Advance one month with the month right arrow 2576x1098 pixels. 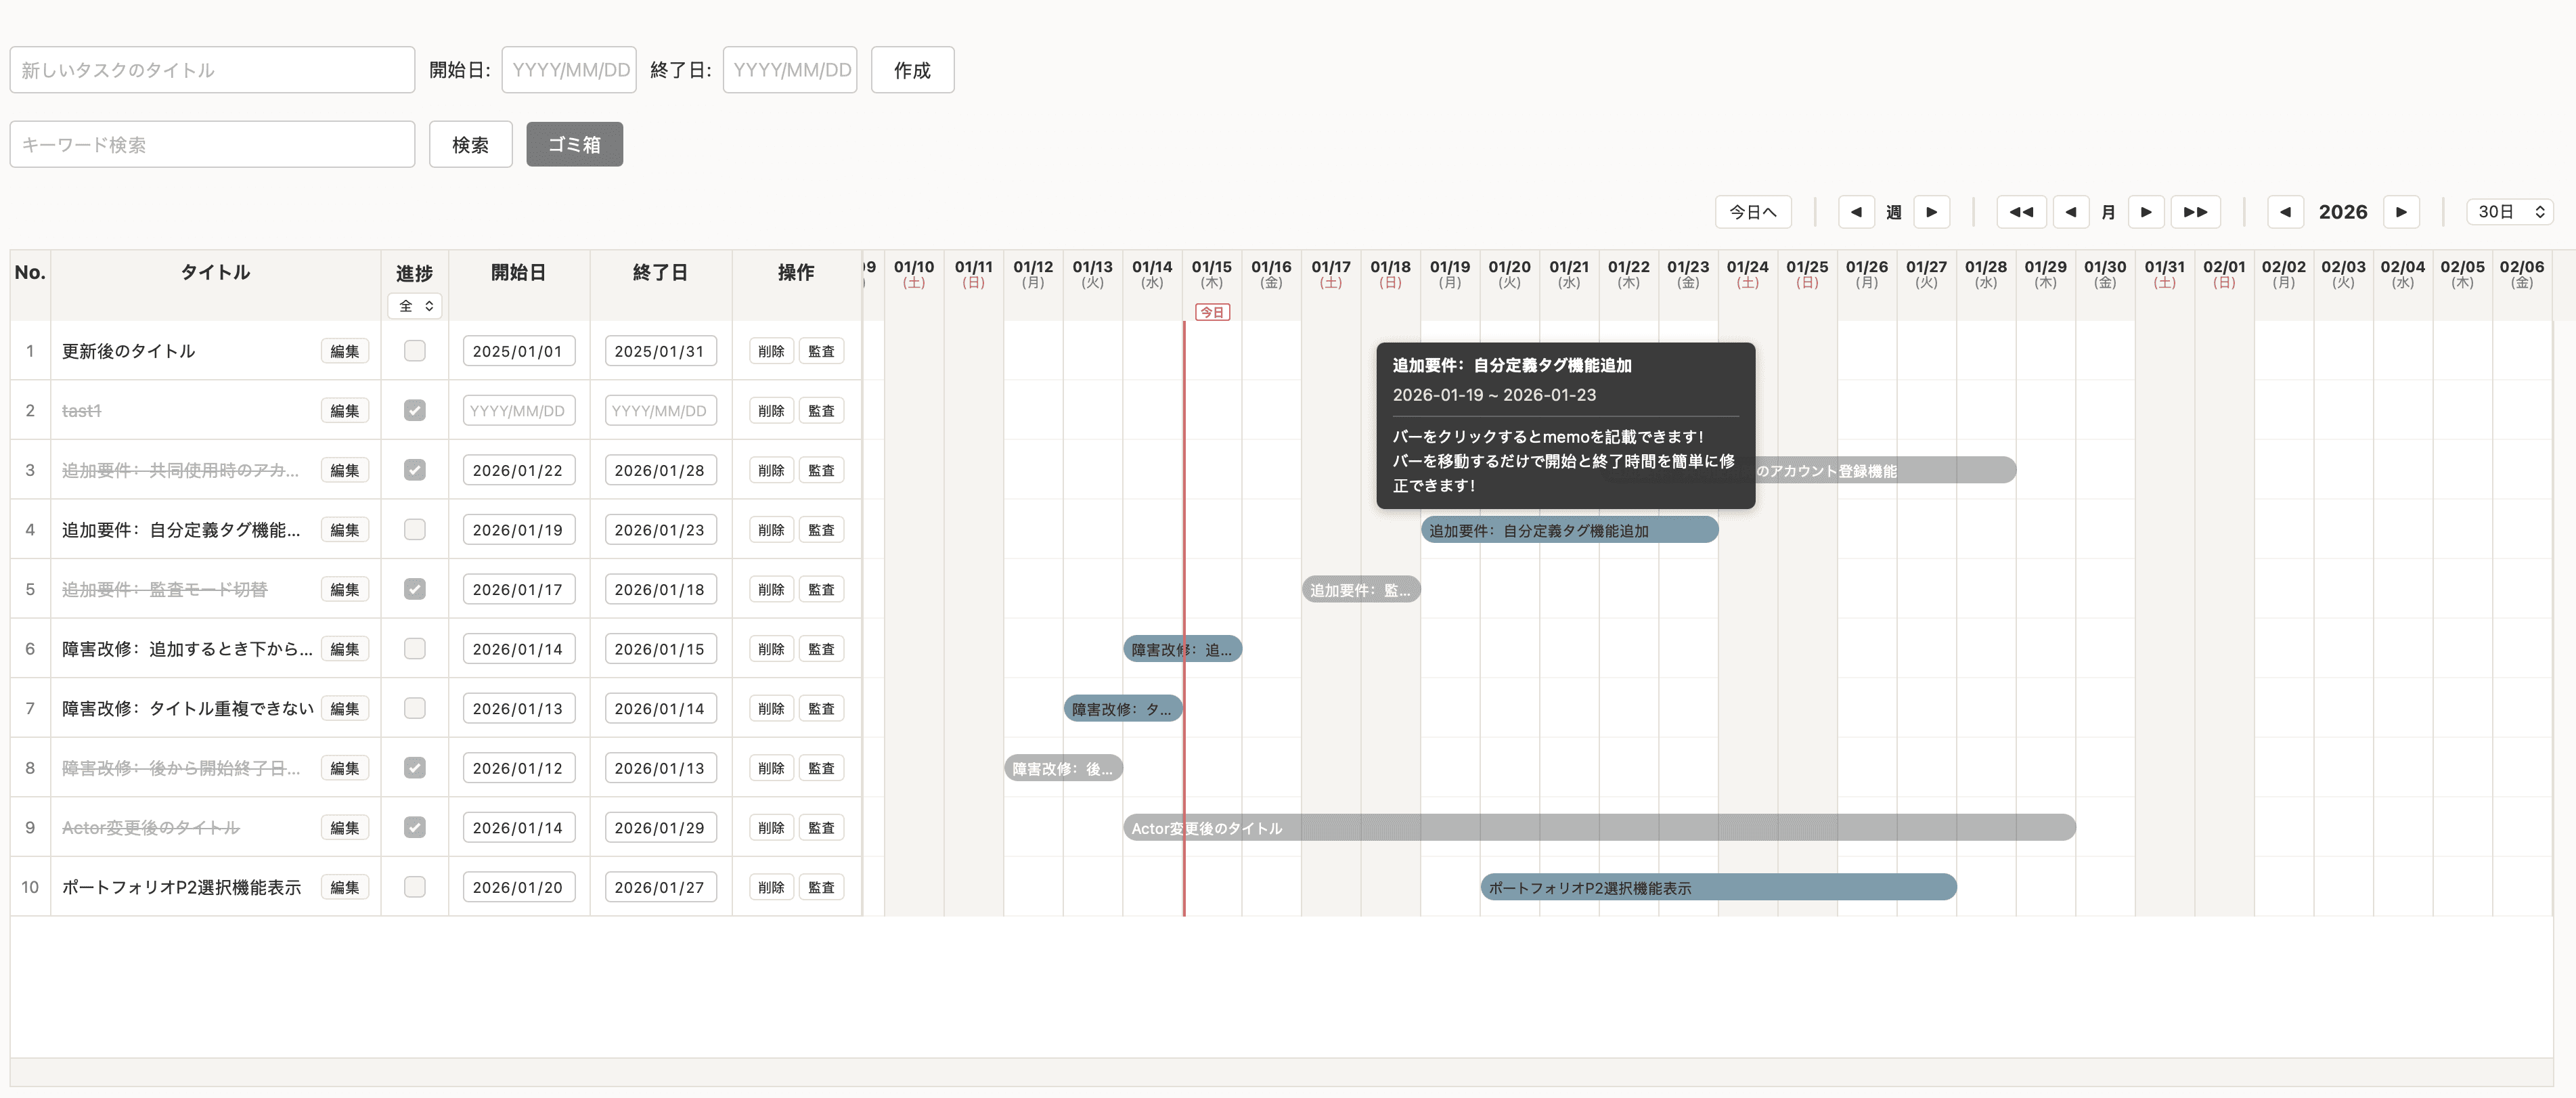pos(2146,212)
